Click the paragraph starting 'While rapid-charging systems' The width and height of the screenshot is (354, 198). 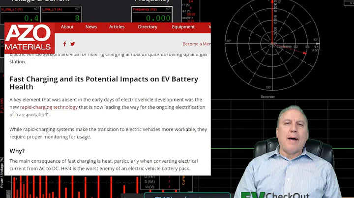coord(108,133)
